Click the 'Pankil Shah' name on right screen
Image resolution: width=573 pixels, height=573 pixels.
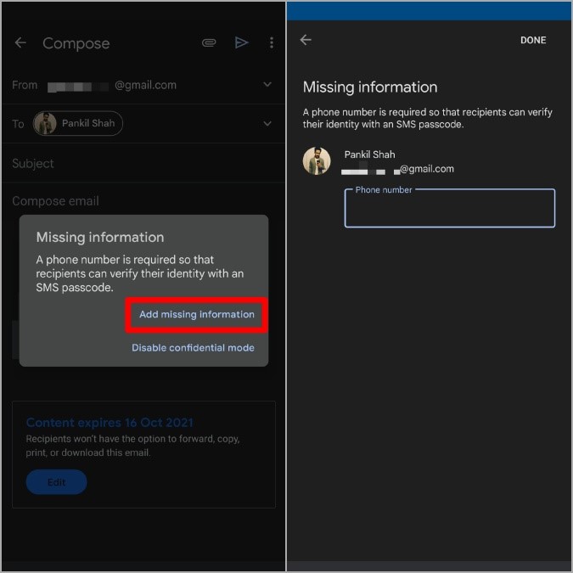(x=369, y=154)
